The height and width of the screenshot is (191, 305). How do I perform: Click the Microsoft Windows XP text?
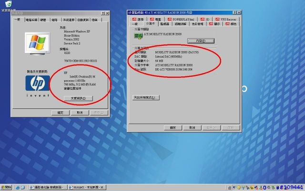77,32
